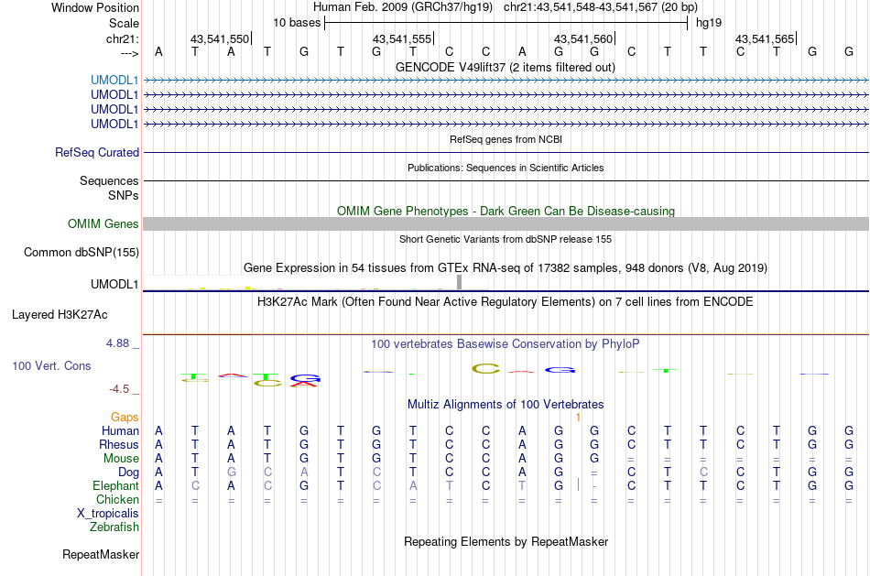Viewport: 870px width, 576px height.
Task: Click the chr21:43,541,548-43,541,567 coordinates text
Action: pyautogui.click(x=601, y=7)
